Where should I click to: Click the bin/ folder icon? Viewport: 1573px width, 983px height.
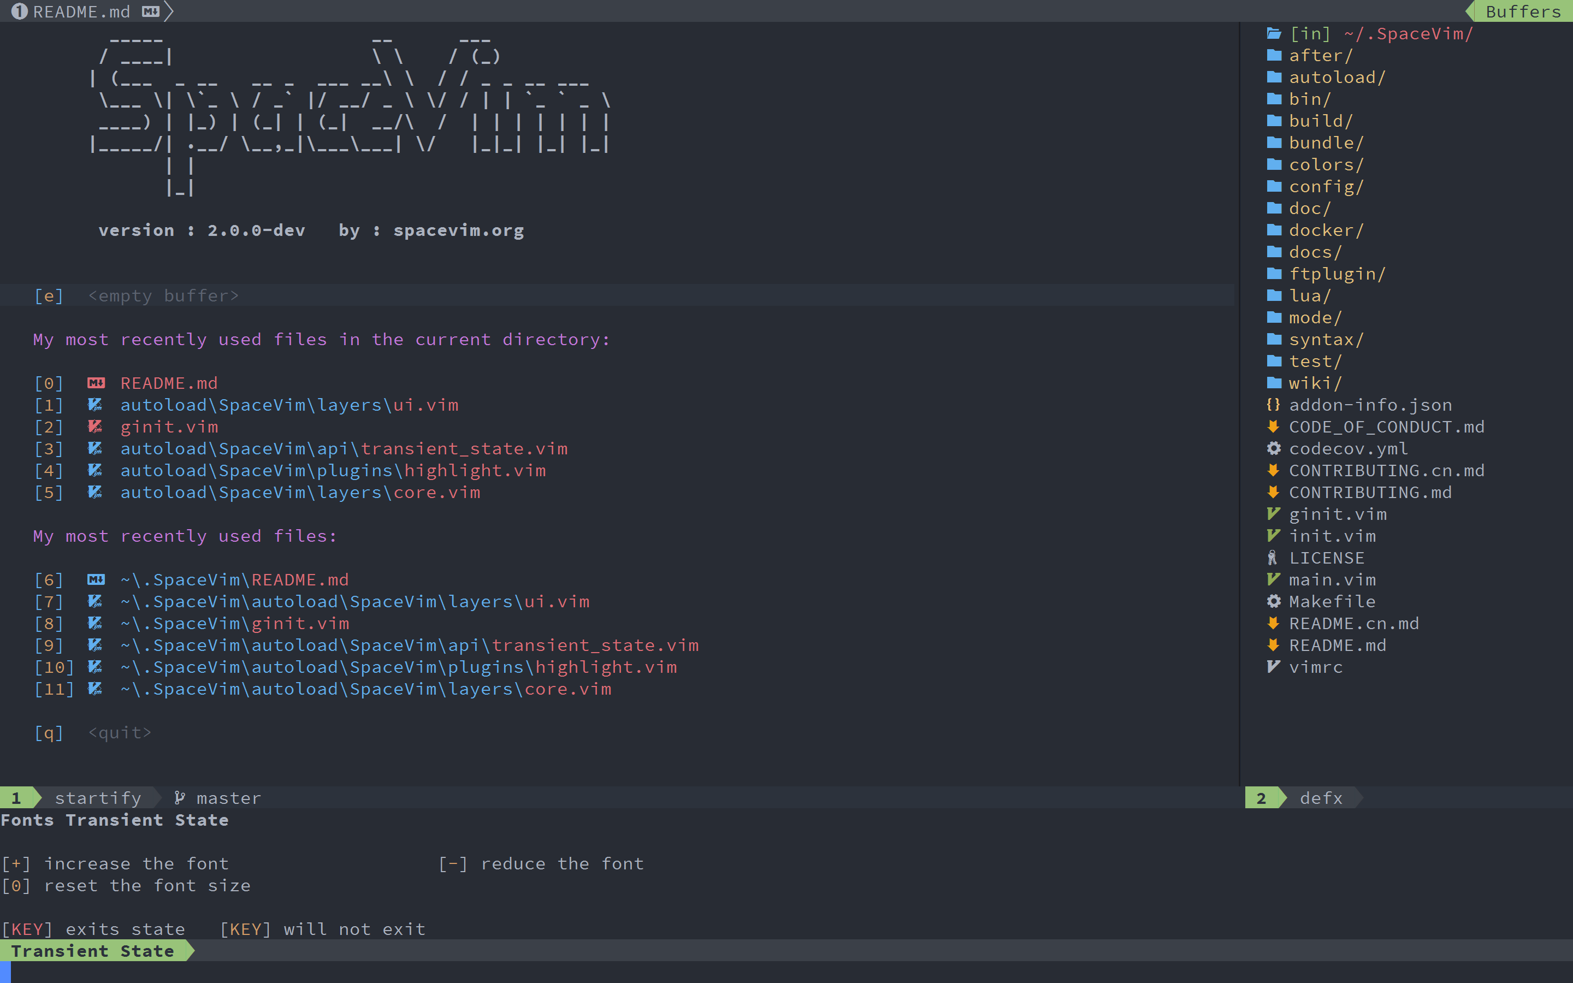(x=1274, y=99)
